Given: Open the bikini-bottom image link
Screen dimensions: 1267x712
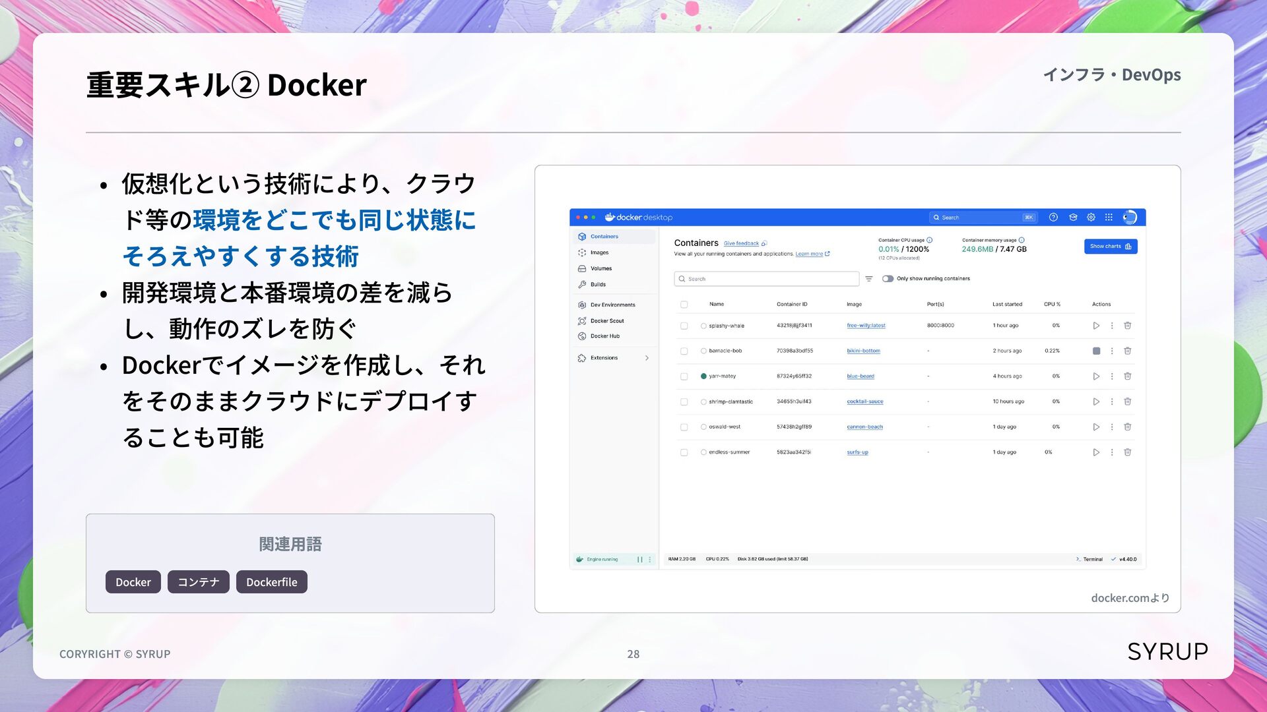Looking at the screenshot, I should (864, 351).
